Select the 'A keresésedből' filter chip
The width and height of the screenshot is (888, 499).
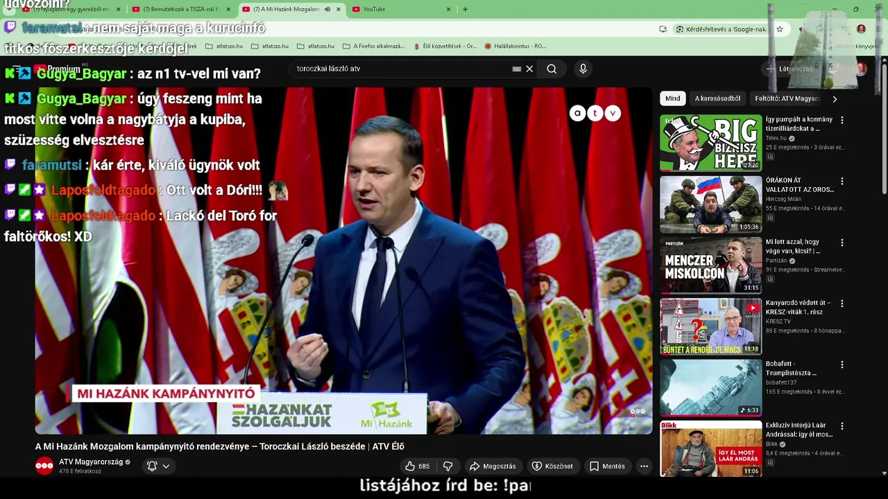point(717,98)
